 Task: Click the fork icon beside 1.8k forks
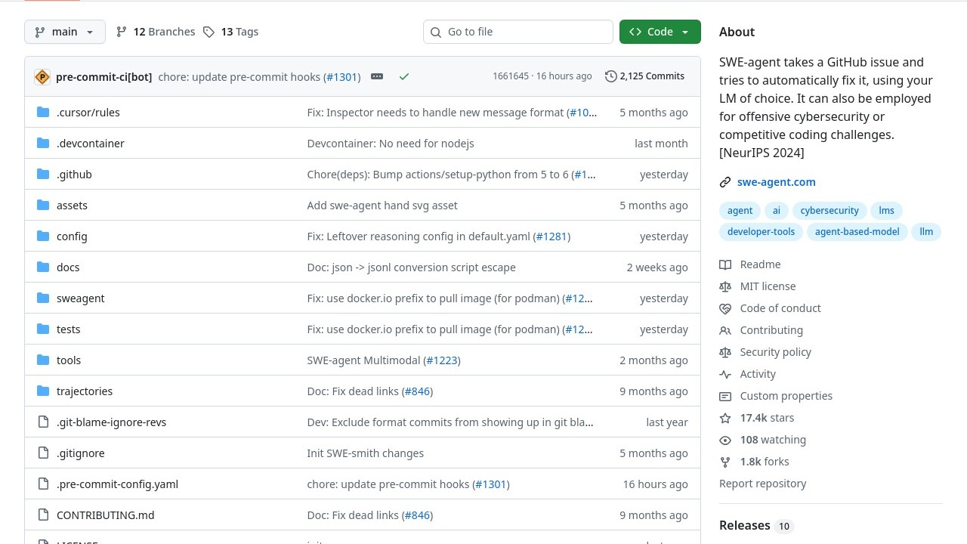click(725, 462)
